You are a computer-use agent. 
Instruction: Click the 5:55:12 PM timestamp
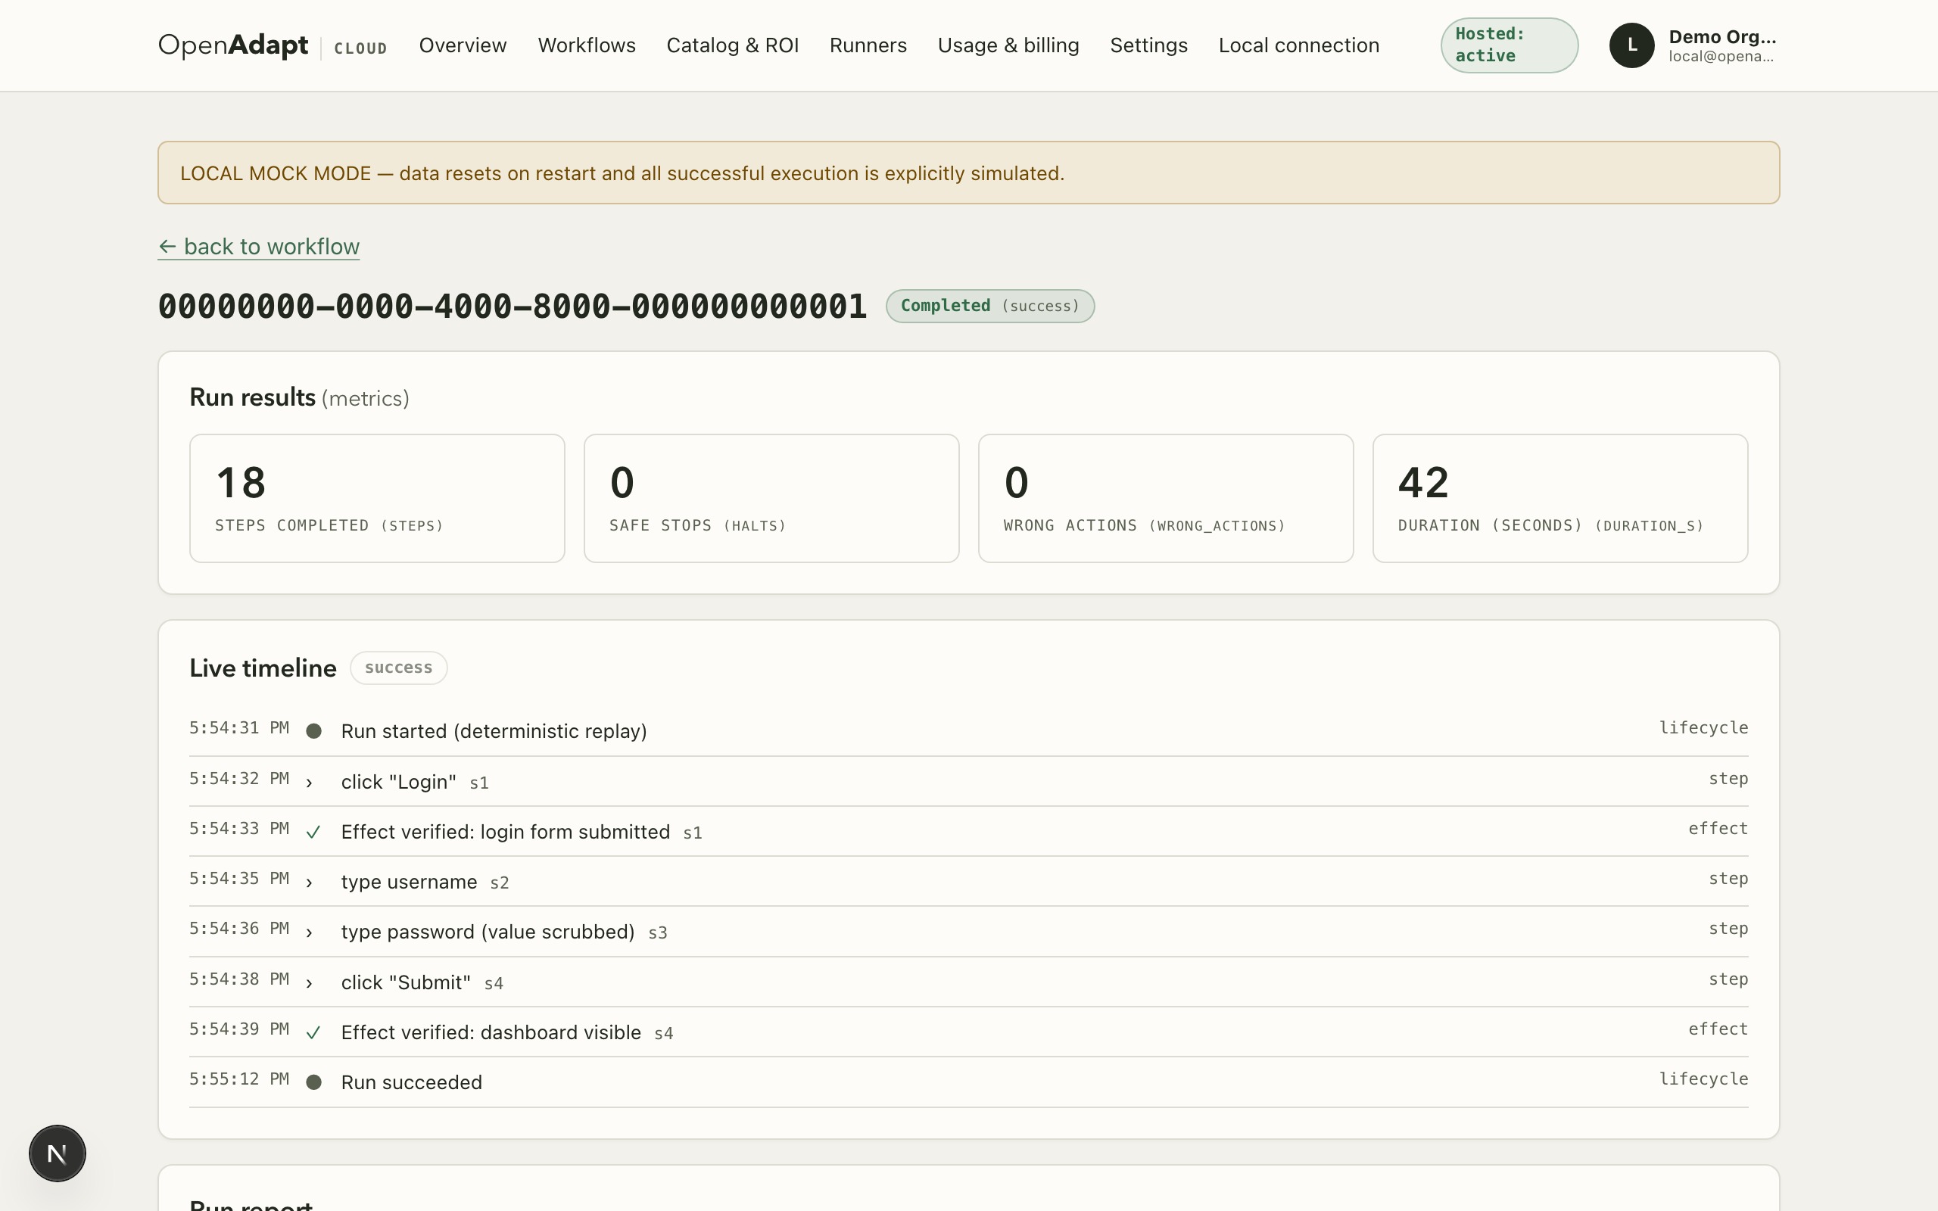238,1079
